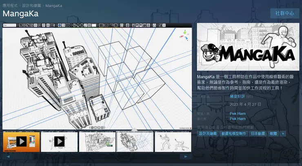
Task: Click the thumbnail strip scrollbar track
Action: tap(97, 157)
